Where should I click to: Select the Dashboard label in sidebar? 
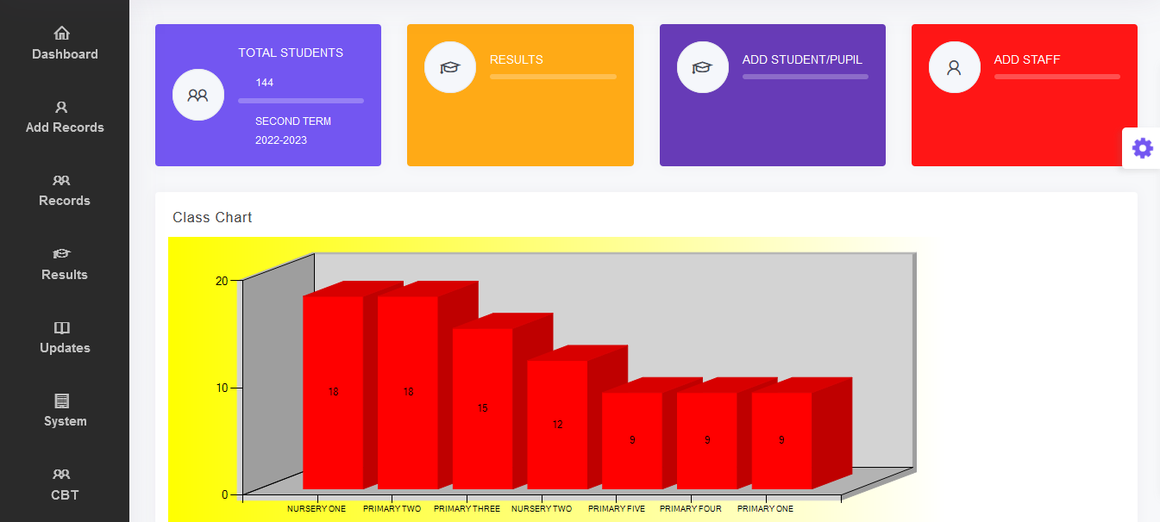tap(65, 54)
